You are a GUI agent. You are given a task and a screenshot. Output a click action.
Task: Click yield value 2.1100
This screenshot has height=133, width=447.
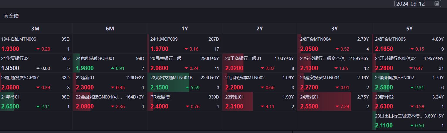click(384, 126)
